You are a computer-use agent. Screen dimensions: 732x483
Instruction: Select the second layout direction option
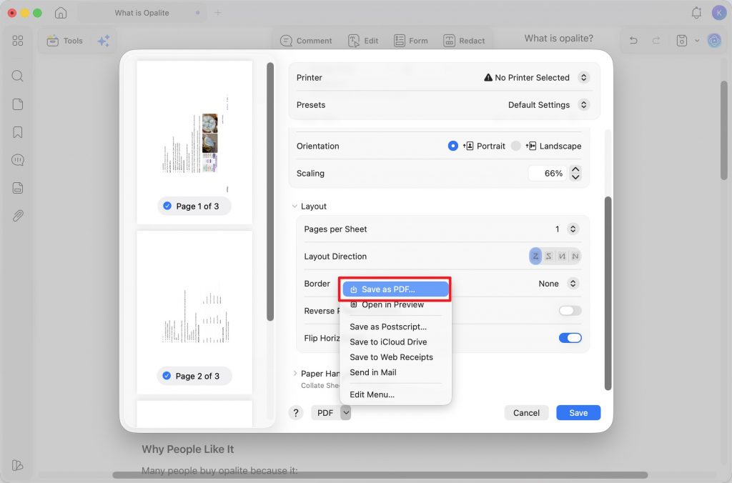[x=549, y=257]
